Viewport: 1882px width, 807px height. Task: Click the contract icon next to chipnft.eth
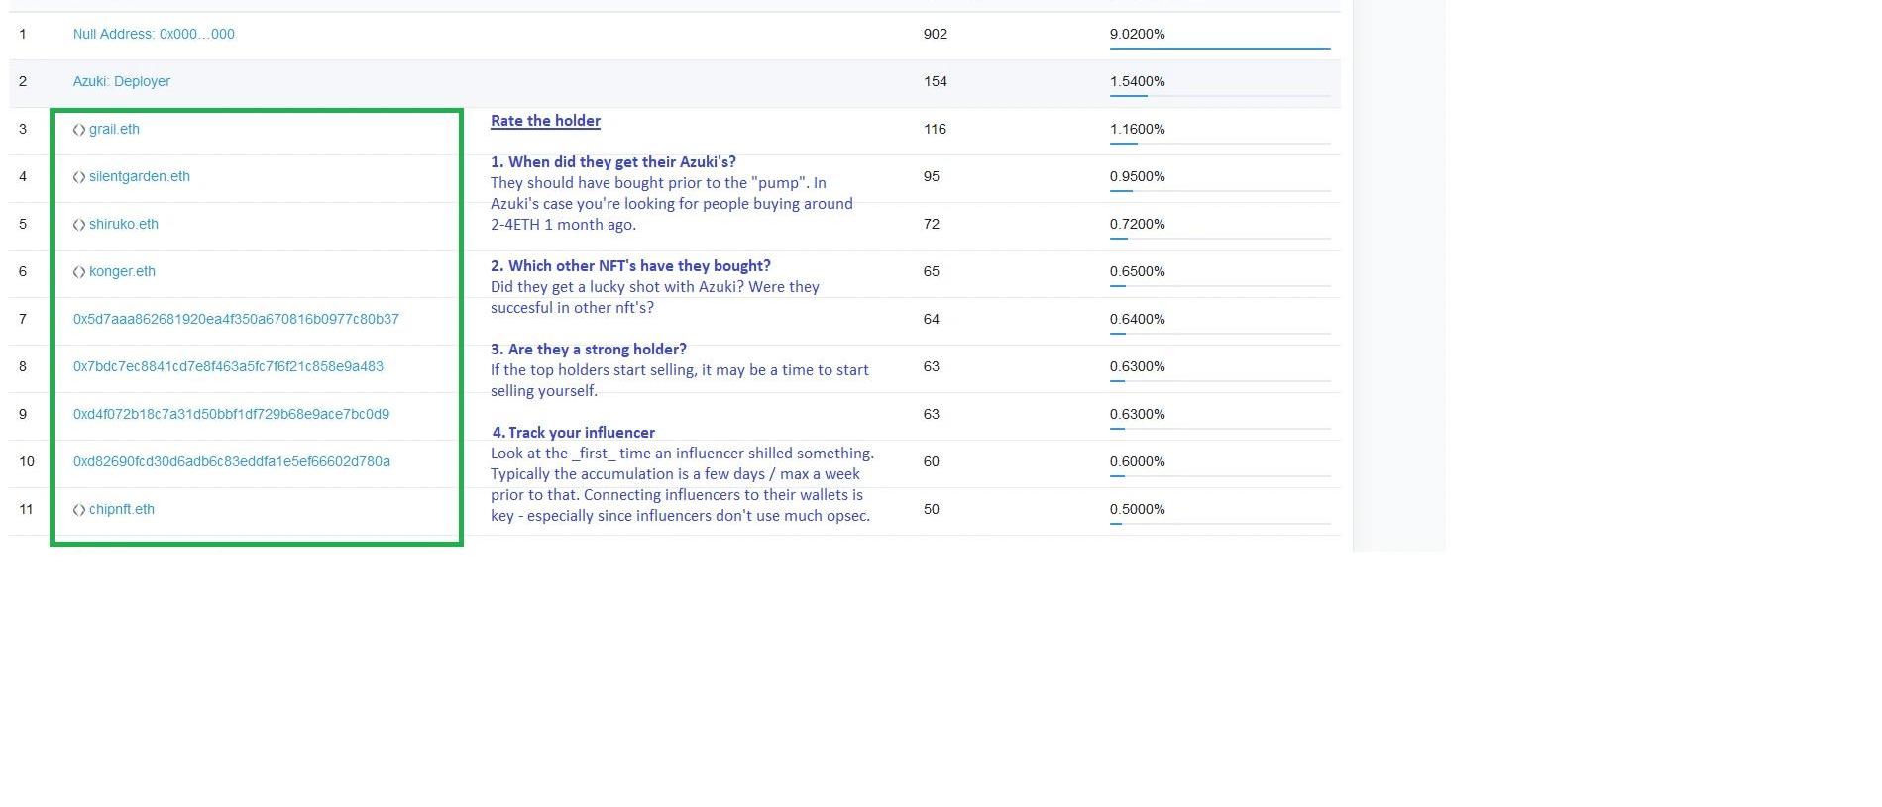[79, 510]
